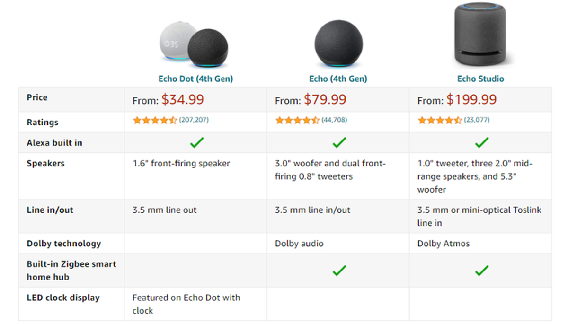
Task: Open the 44,708 reviews link
Action: (334, 120)
